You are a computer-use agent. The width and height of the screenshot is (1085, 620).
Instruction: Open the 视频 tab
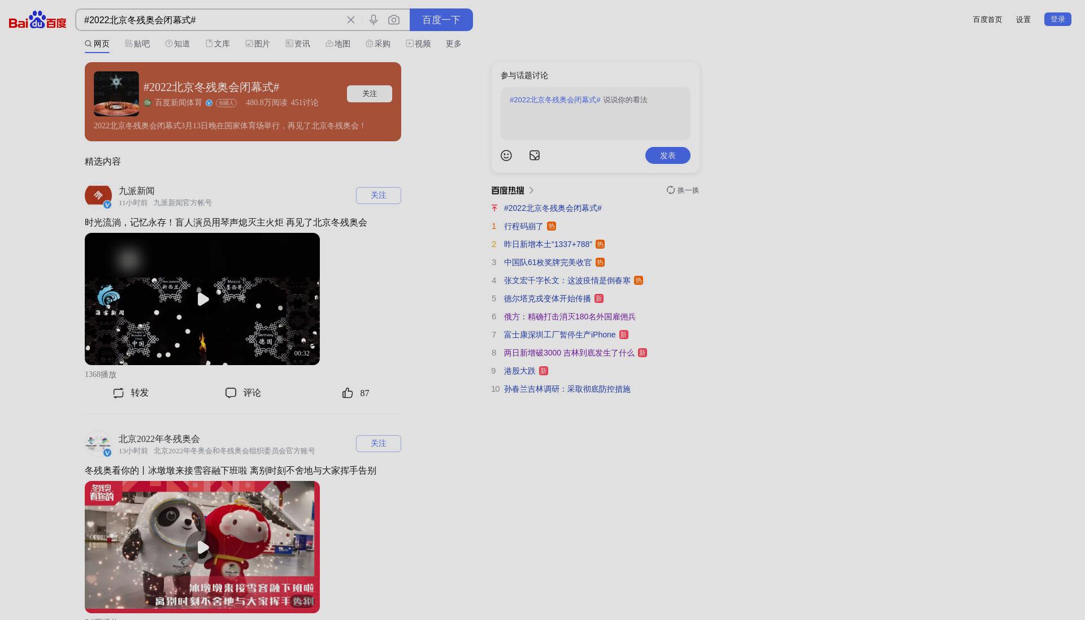418,44
